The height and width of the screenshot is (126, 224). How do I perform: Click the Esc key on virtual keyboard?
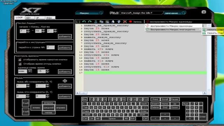85,99
